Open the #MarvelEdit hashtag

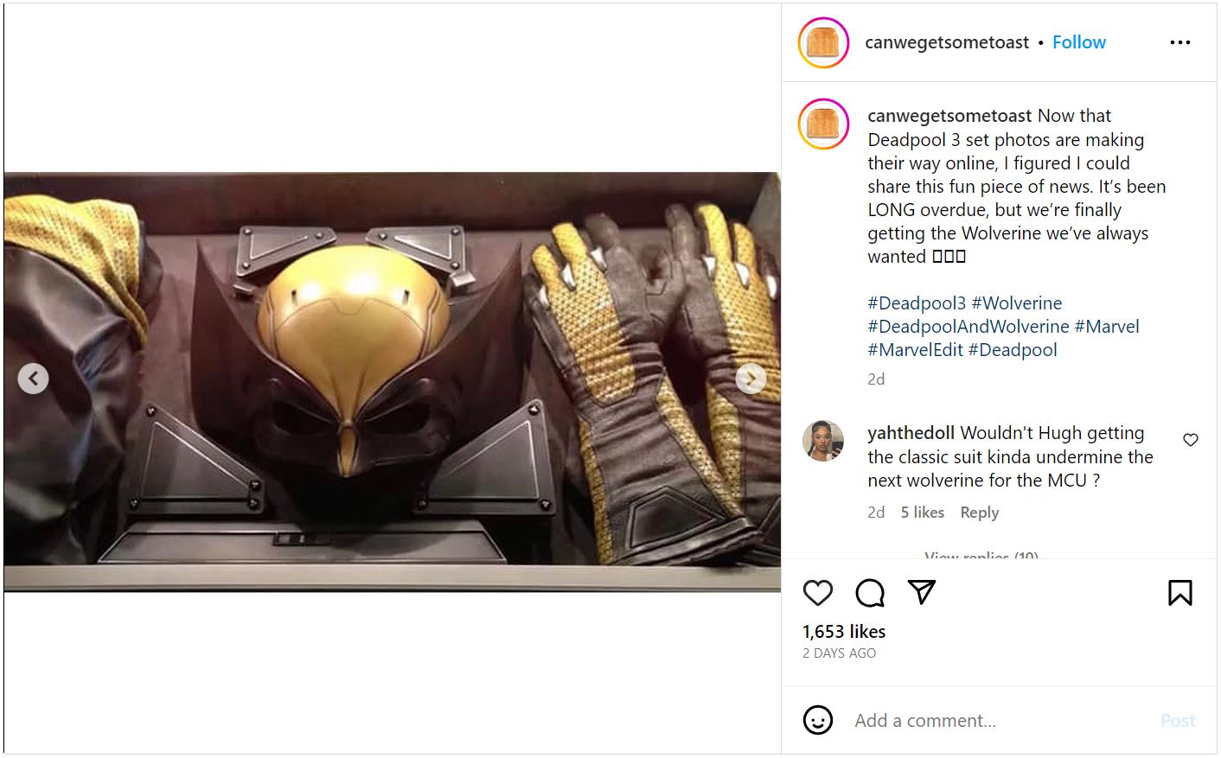tap(915, 350)
